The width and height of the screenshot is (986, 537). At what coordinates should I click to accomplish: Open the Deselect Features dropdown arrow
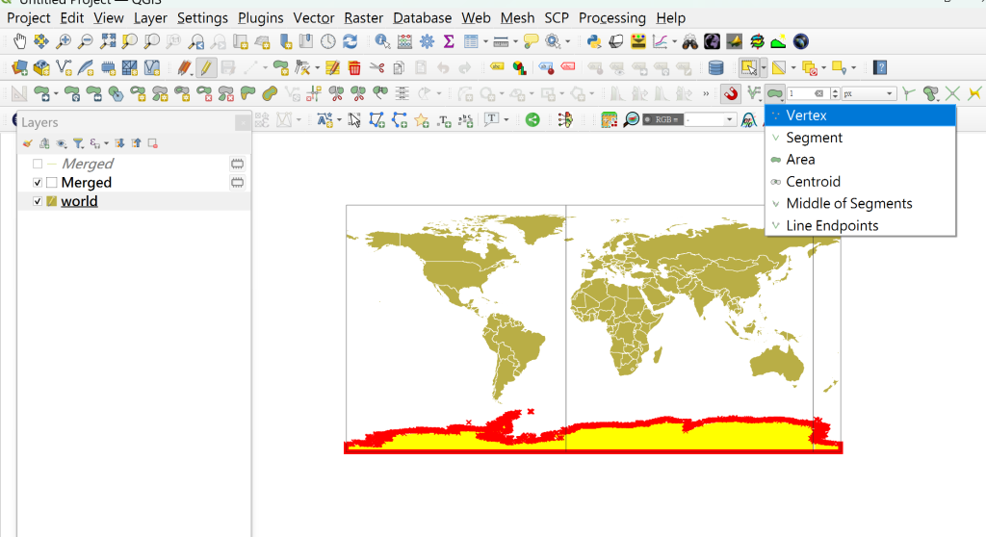click(824, 67)
